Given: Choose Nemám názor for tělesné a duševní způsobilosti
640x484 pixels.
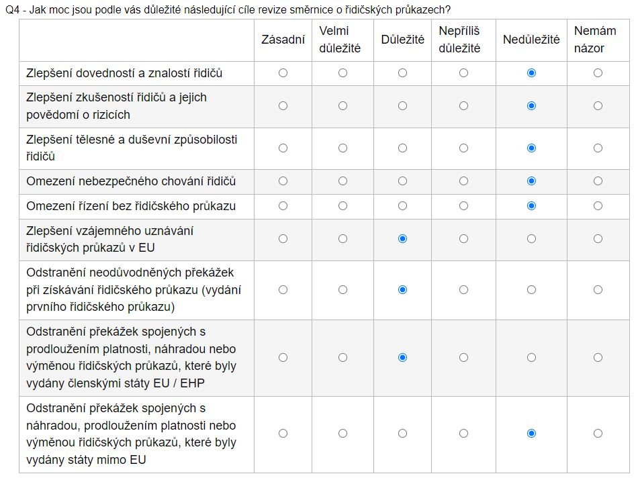Looking at the screenshot, I should tap(598, 148).
